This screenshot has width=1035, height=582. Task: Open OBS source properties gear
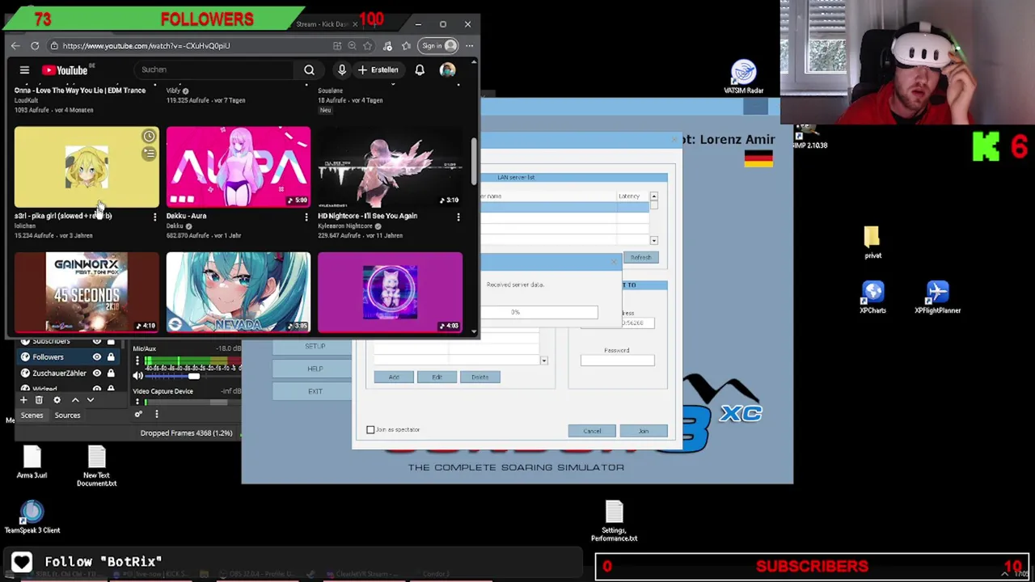[57, 400]
